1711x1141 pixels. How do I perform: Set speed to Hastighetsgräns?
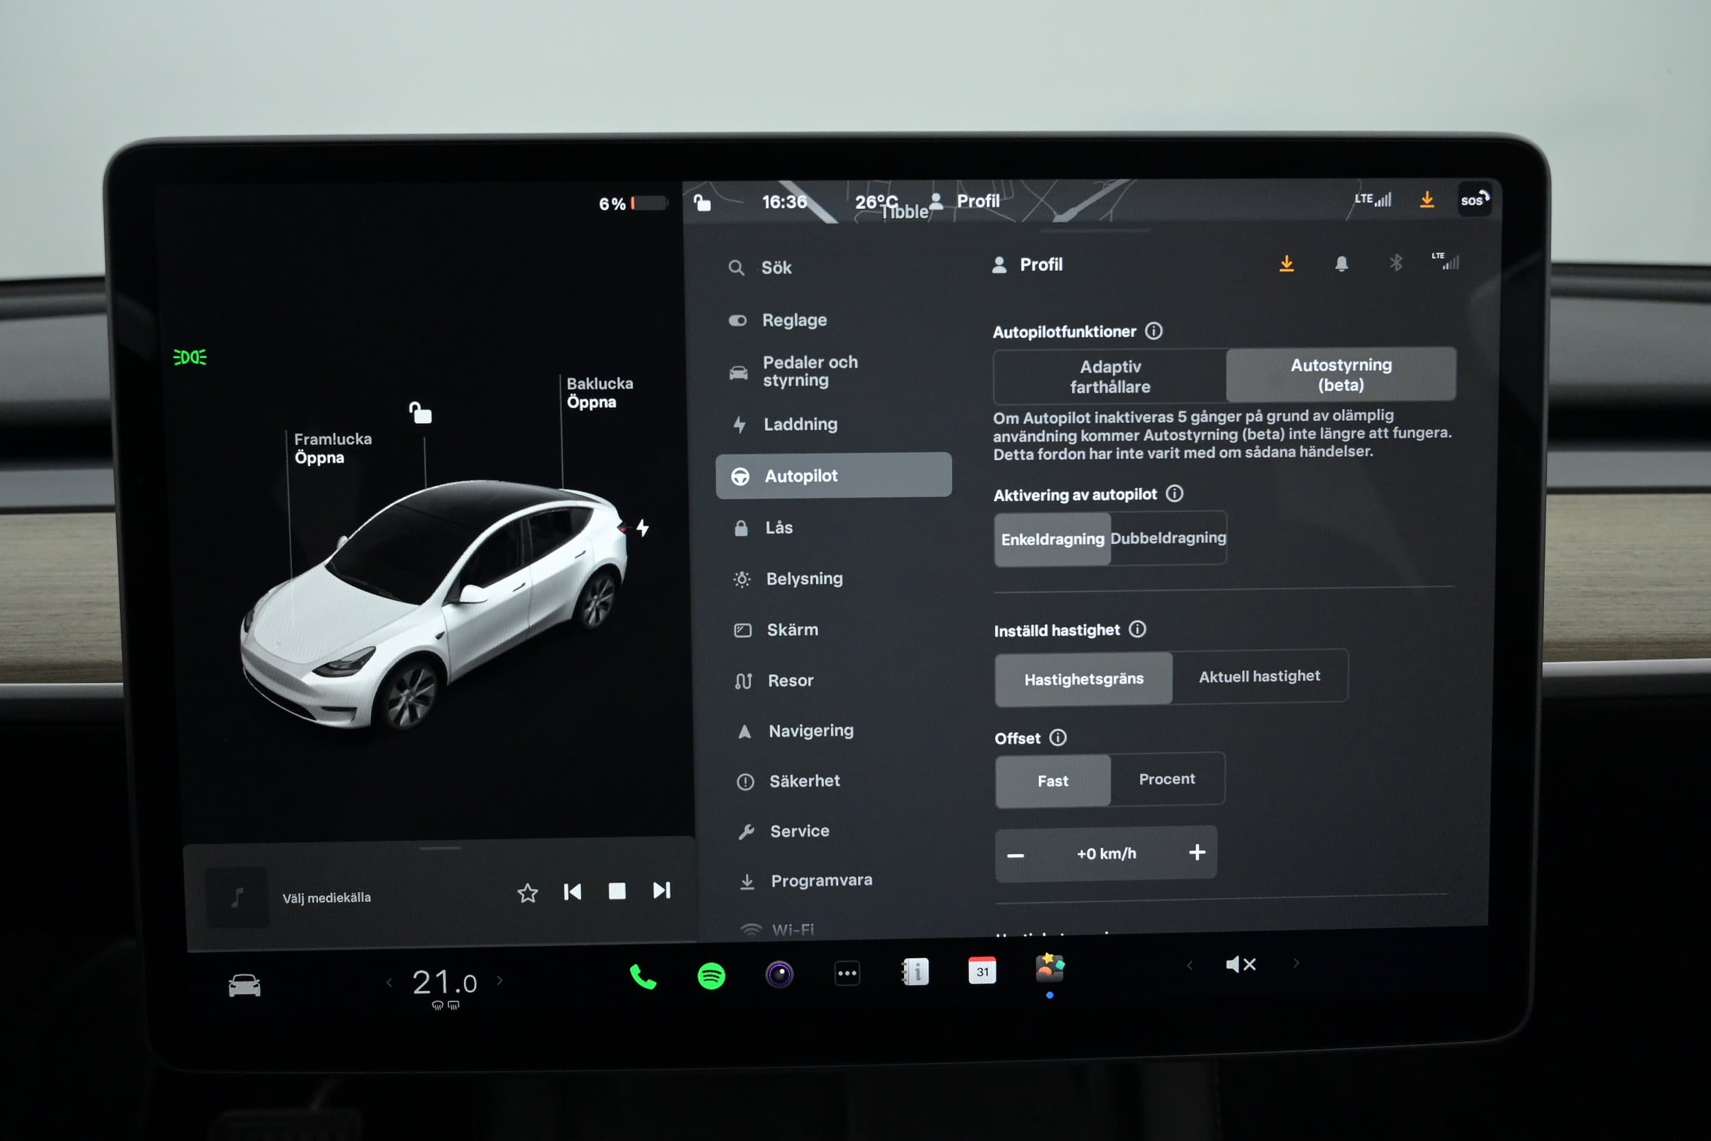click(1083, 679)
